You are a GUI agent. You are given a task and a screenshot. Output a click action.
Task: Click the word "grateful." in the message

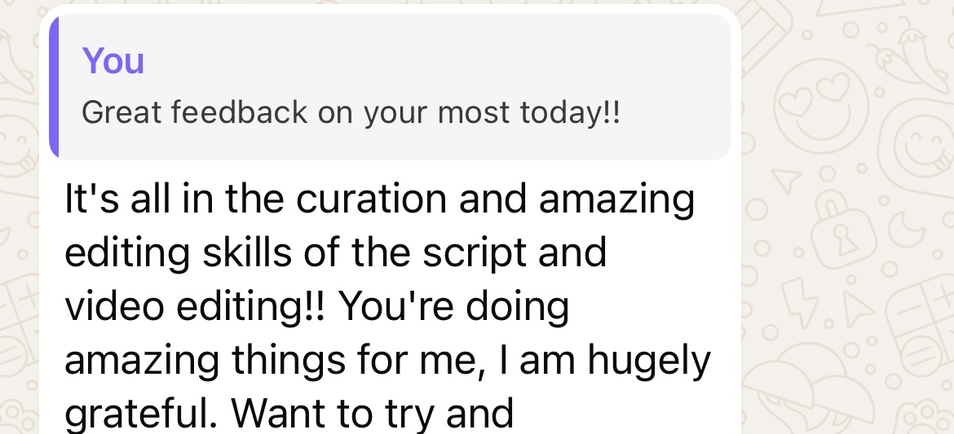coord(141,412)
